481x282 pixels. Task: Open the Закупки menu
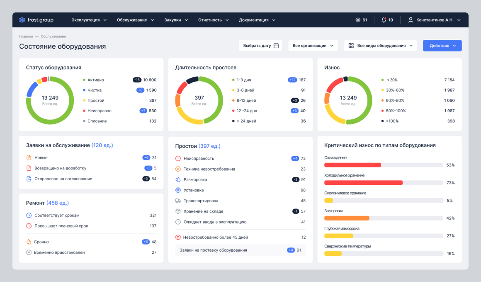[x=176, y=20]
